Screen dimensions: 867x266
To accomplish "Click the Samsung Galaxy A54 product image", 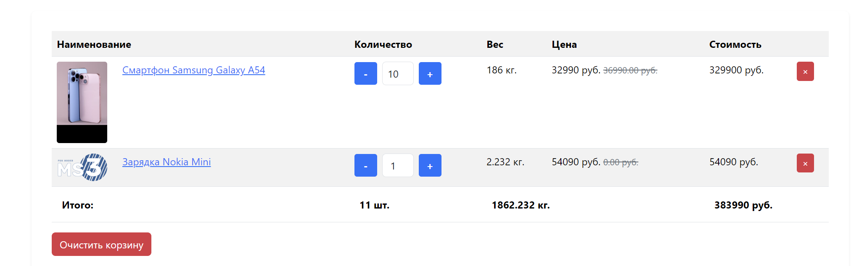I will [x=82, y=102].
